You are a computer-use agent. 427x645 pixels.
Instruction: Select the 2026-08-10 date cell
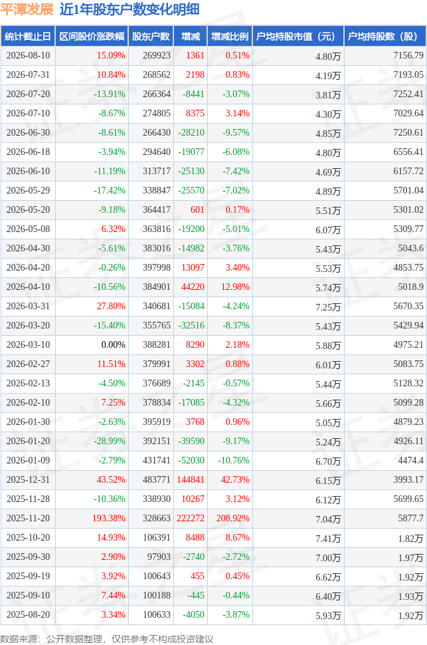point(28,56)
